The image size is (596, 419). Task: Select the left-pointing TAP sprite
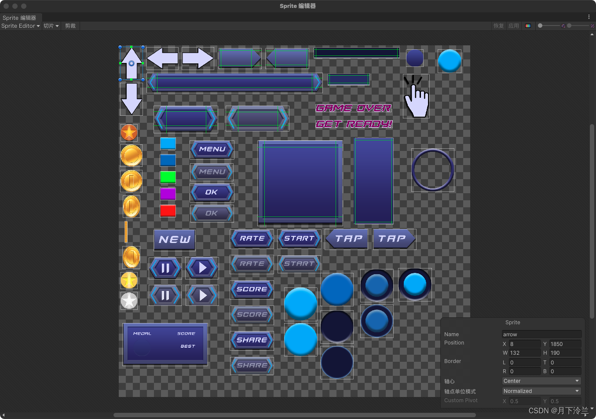click(347, 239)
